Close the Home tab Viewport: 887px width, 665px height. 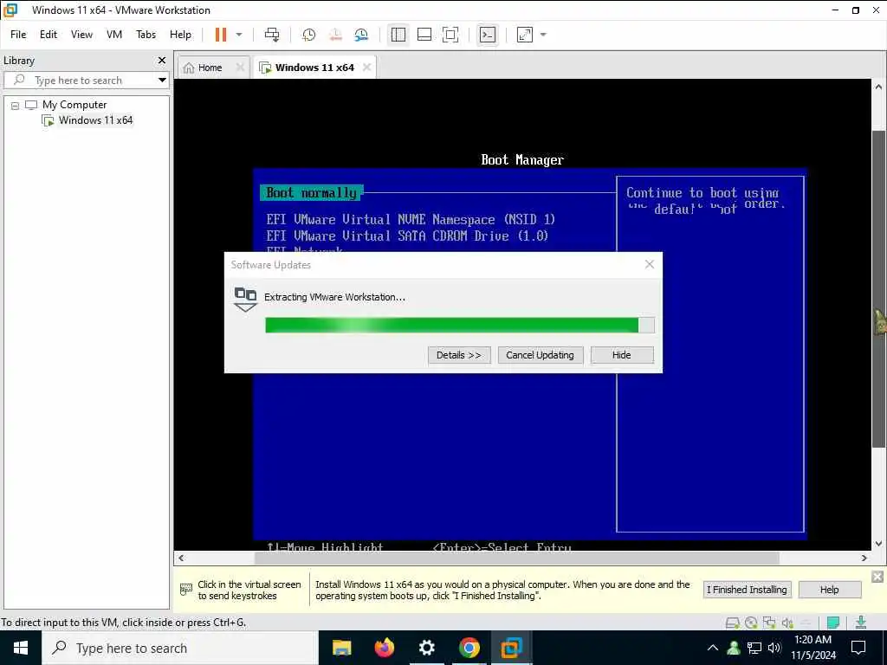point(240,68)
